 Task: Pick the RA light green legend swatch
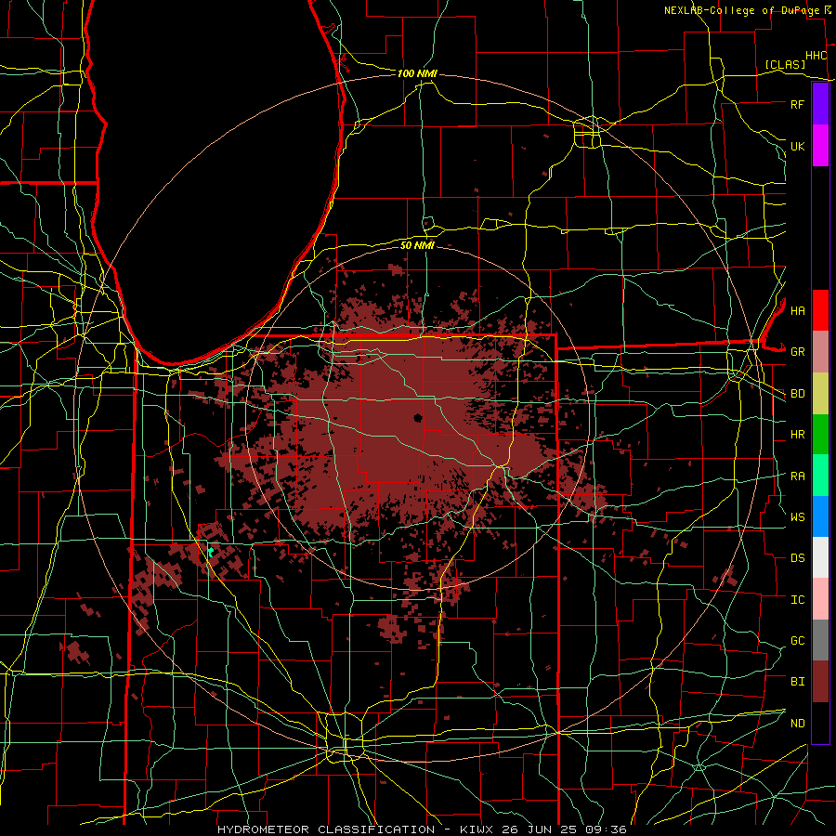pos(820,476)
